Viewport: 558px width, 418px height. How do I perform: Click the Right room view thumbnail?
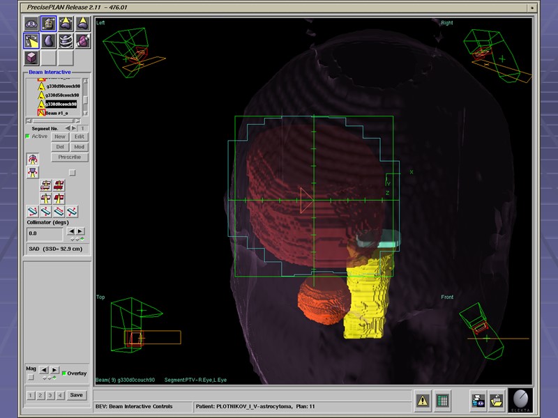tap(498, 56)
